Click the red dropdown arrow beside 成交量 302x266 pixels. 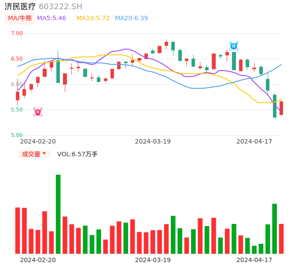44,154
